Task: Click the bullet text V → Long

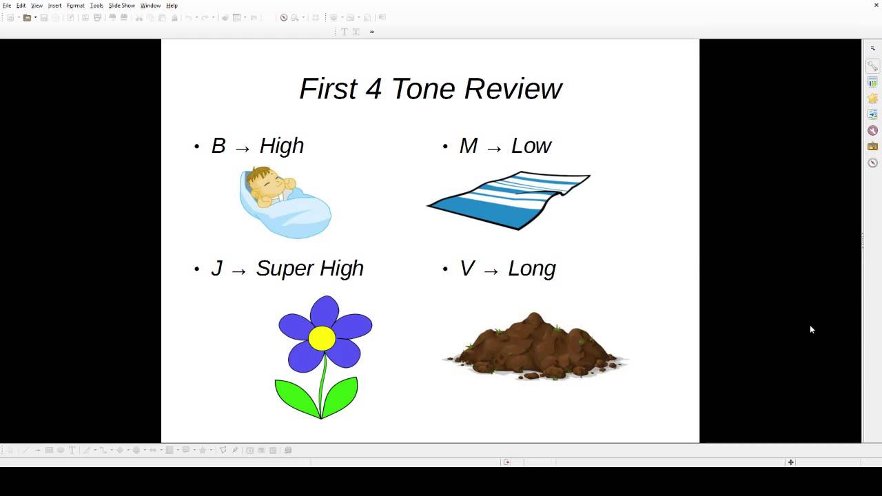Action: [507, 269]
